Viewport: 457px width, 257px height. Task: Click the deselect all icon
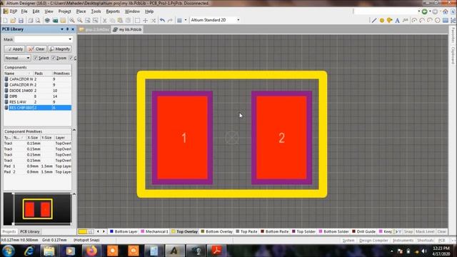click(x=154, y=21)
